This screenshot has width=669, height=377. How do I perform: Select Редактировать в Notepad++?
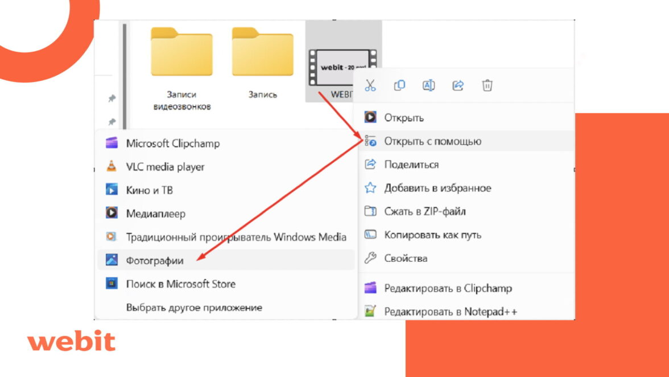tap(465, 312)
